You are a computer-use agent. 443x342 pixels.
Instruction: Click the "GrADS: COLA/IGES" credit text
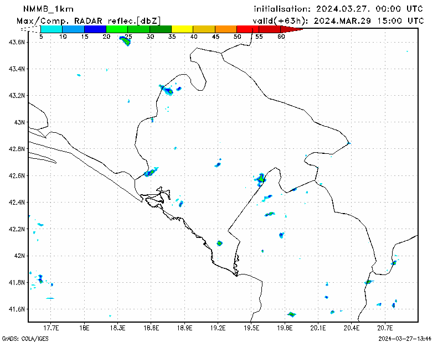coord(25,339)
